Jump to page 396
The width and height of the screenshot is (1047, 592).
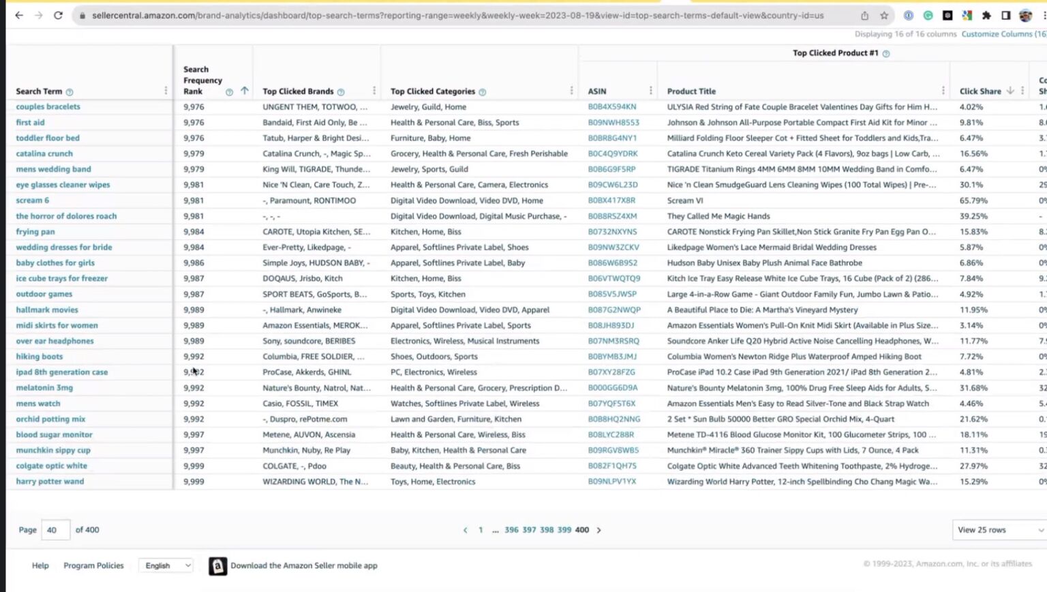[511, 530]
